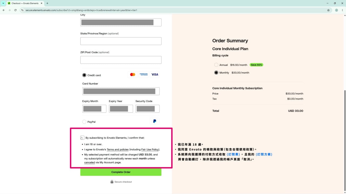Select PayPal payment option
Image resolution: width=346 pixels, height=194 pixels.
[x=84, y=122]
